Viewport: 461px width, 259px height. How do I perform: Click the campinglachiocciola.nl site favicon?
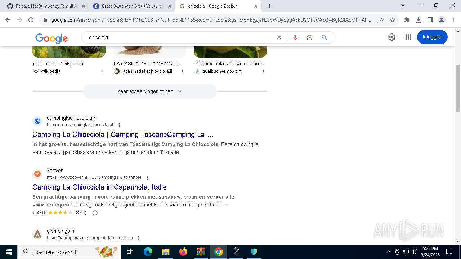(x=37, y=121)
